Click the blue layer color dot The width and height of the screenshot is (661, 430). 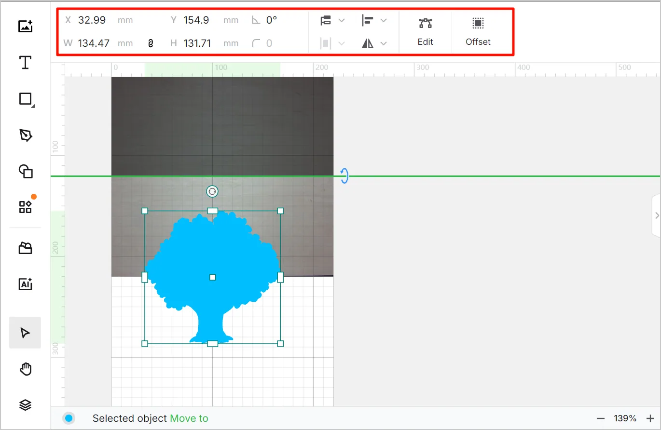pos(69,418)
